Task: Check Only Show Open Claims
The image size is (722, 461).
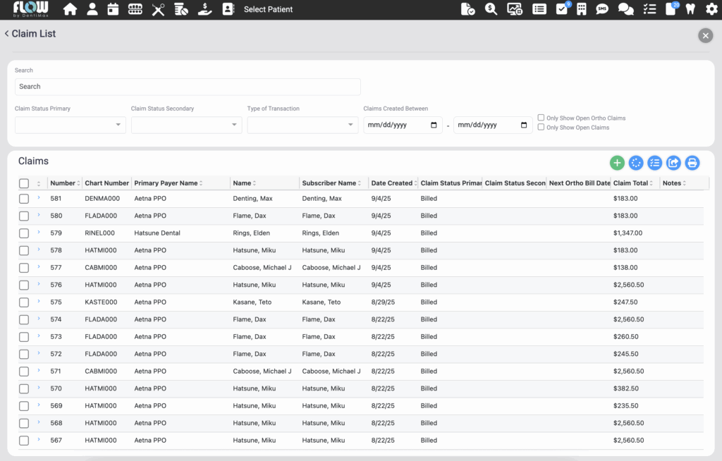Action: point(541,127)
